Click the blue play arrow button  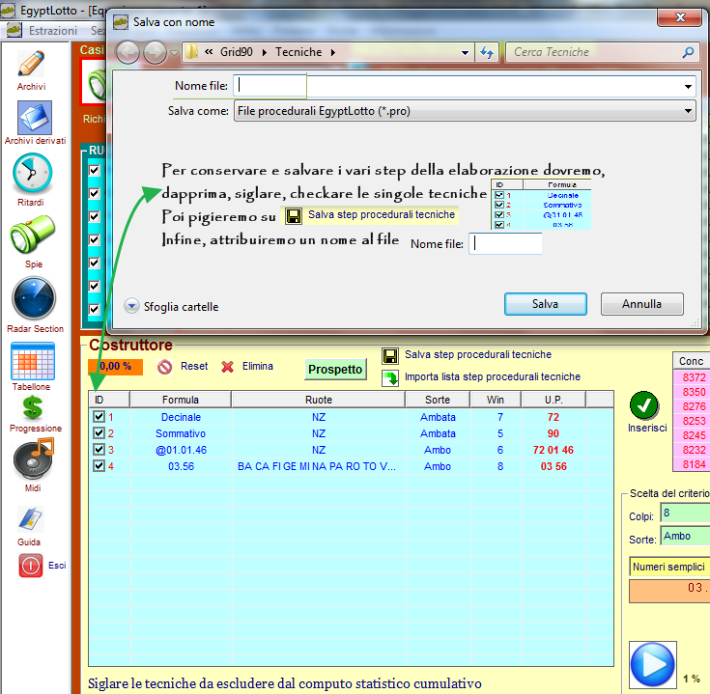pos(652,664)
